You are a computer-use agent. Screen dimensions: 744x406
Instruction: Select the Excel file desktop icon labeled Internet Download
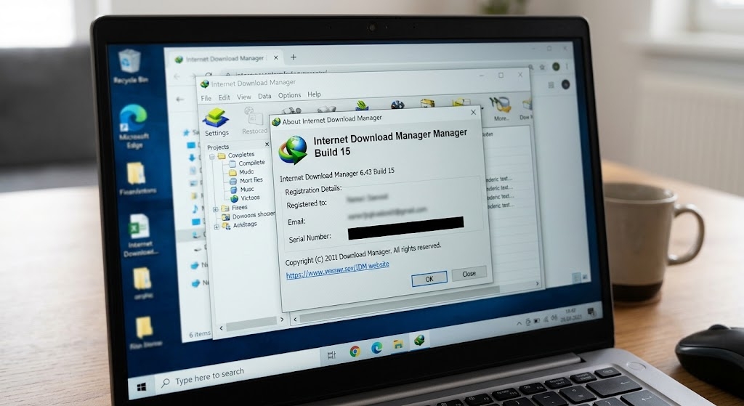coord(139,235)
